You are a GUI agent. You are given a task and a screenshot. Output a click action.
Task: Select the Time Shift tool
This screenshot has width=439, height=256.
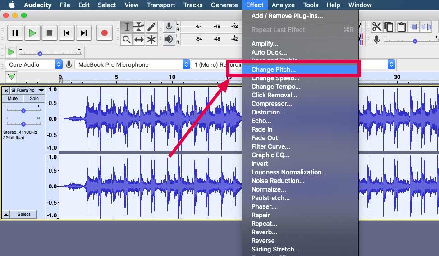click(x=139, y=40)
